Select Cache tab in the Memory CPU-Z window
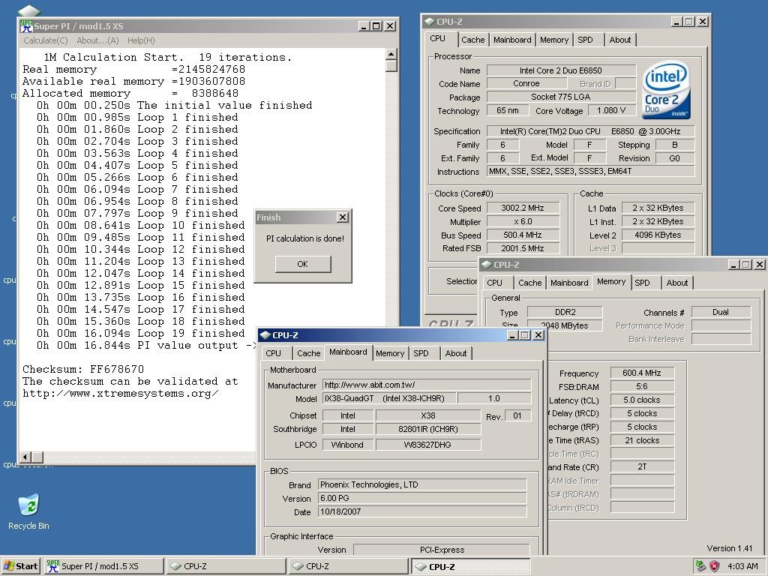 530,283
